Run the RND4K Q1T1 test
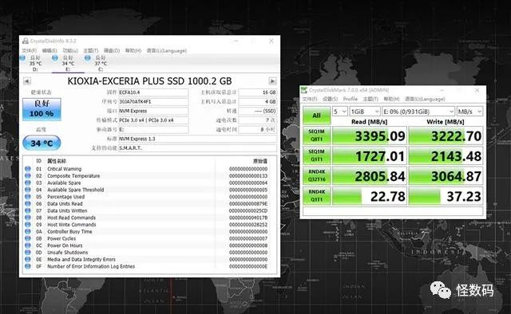 click(316, 196)
